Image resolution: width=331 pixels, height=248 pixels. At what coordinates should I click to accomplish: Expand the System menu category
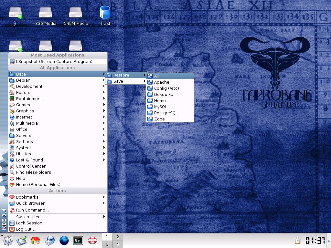(x=58, y=148)
